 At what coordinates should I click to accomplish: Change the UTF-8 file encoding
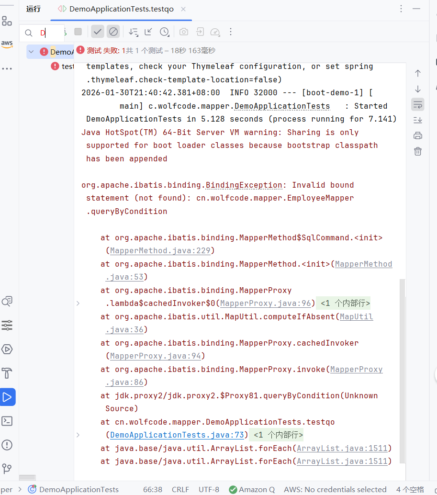pos(209,489)
